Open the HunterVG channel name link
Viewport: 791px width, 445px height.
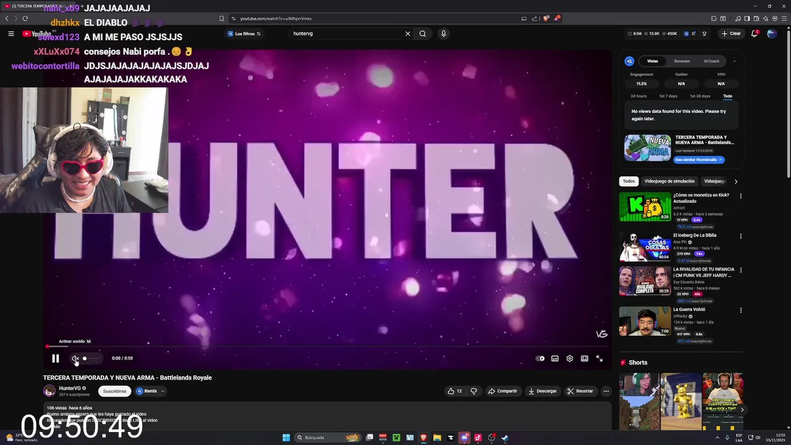click(x=70, y=388)
